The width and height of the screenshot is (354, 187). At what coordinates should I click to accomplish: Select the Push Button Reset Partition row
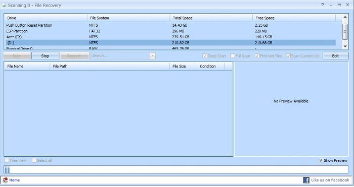(170, 25)
